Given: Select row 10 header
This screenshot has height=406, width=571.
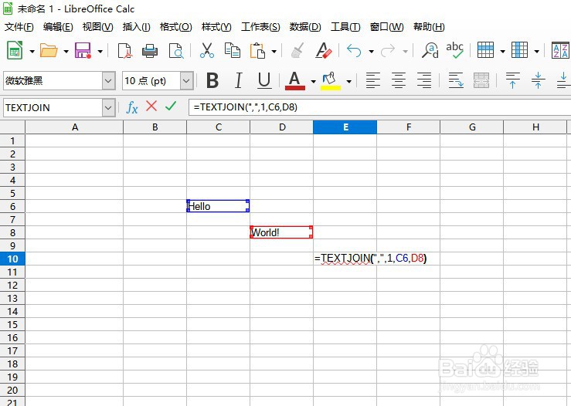Looking at the screenshot, I should tap(12, 259).
